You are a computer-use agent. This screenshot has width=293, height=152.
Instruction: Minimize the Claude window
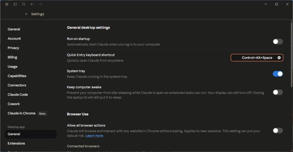coord(266,4)
